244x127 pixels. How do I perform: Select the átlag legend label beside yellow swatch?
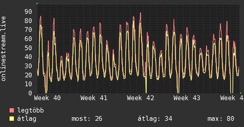pos(27,119)
